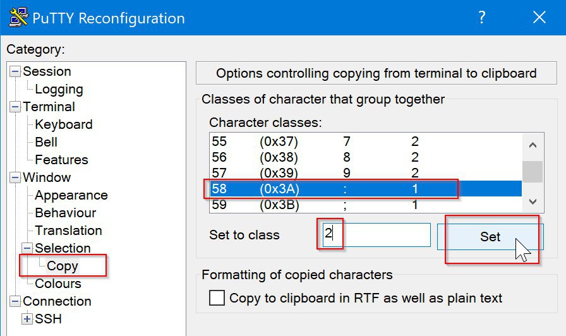Image resolution: width=566 pixels, height=336 pixels.
Task: Click the character classes scrollbar thumb
Action: 533,172
